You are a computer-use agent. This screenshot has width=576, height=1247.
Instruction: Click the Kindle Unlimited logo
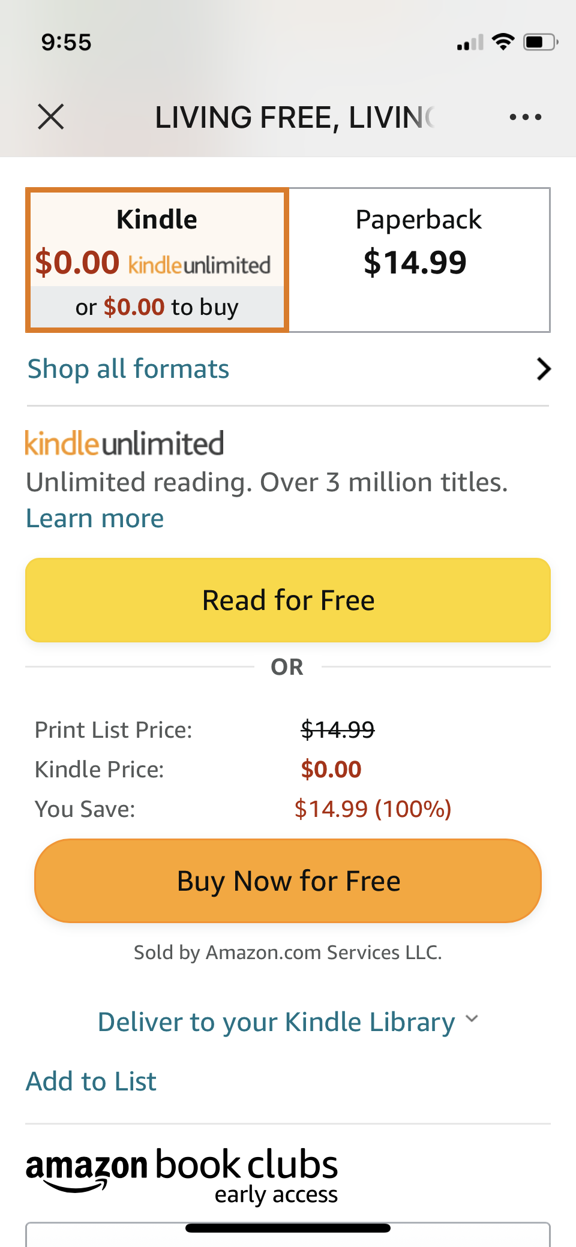[124, 443]
